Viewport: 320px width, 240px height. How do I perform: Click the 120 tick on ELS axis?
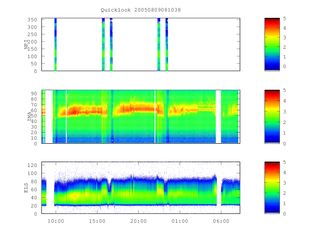33,165
